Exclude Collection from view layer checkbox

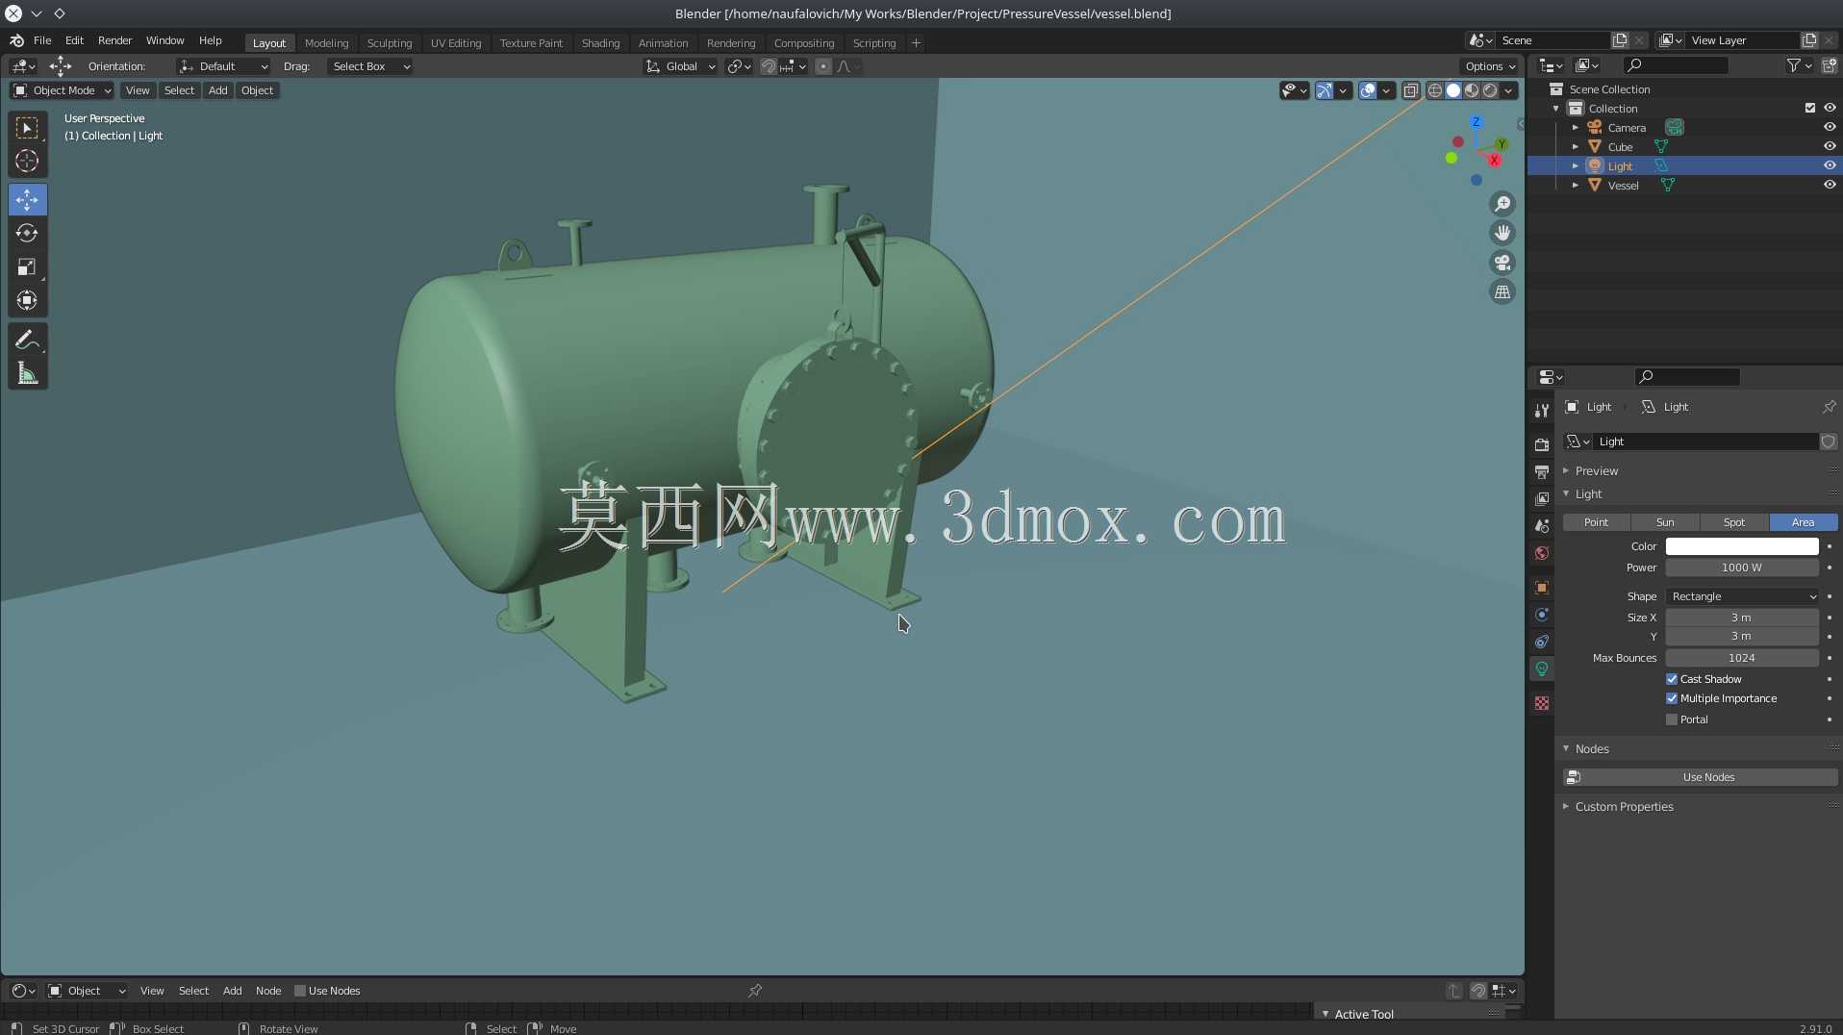1809,109
